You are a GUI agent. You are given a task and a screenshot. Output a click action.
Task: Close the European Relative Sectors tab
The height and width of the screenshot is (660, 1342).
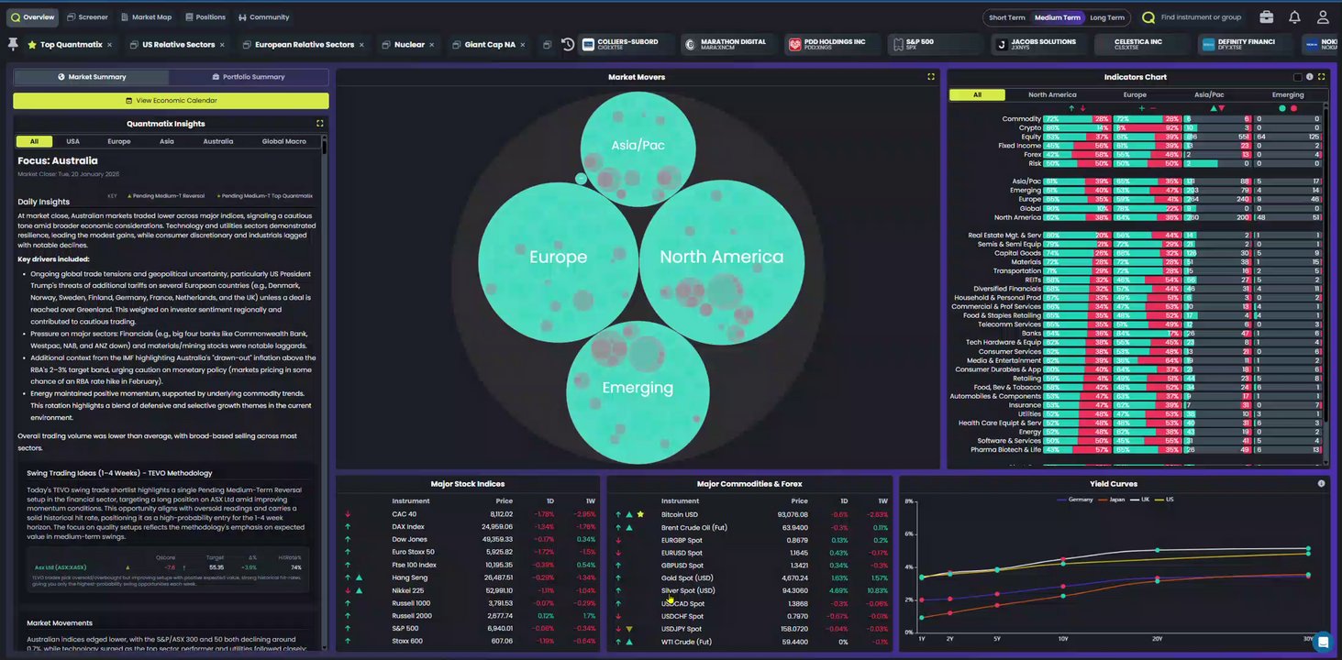click(361, 45)
